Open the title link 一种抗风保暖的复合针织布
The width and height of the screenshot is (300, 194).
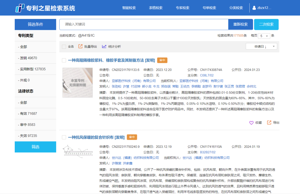[96, 137]
